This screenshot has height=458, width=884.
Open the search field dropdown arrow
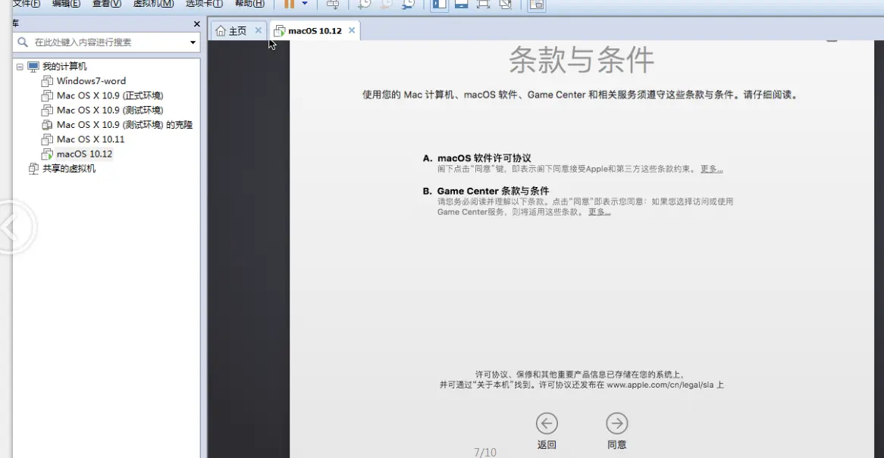[193, 42]
